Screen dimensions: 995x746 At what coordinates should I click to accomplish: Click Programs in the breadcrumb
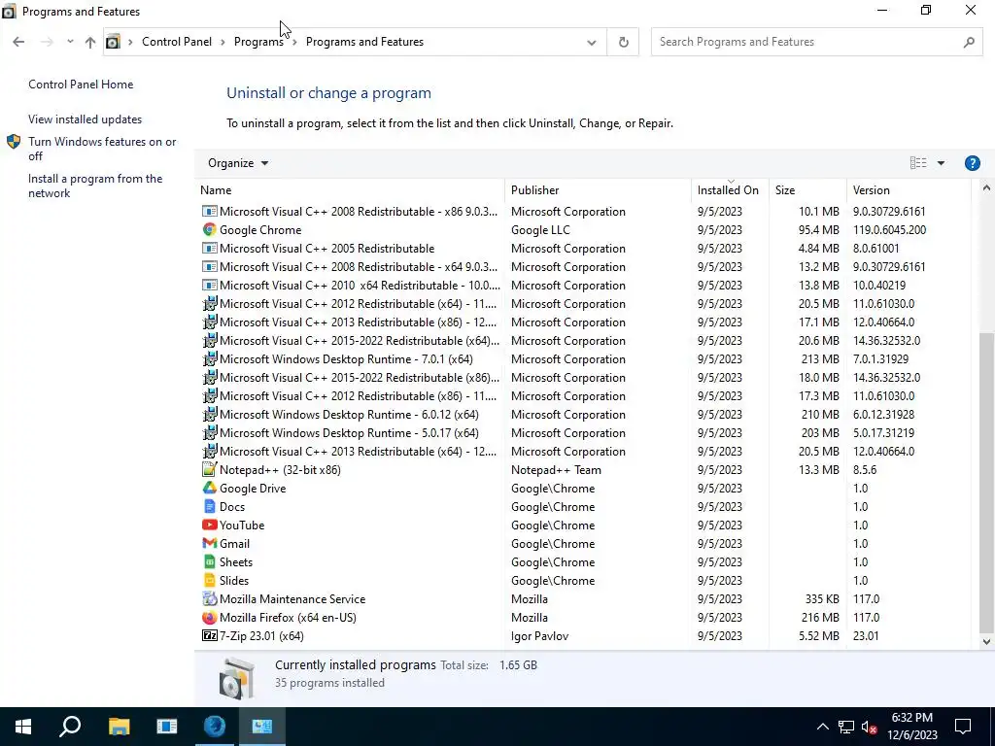[258, 42]
